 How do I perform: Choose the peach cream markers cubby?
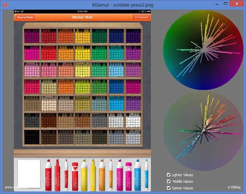pyautogui.click(x=49, y=104)
